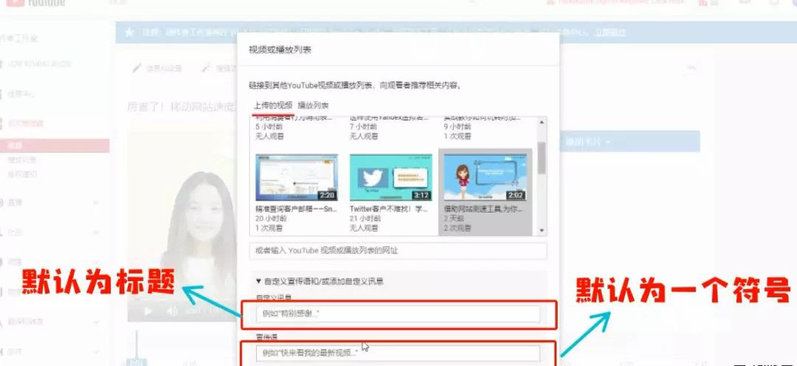
Task: Select the highlighted 视频 sidebar item
Action: point(55,145)
